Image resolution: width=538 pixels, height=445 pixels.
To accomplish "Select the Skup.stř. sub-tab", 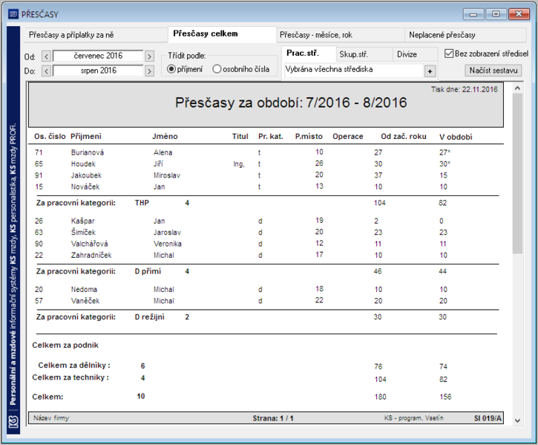I will click(364, 54).
